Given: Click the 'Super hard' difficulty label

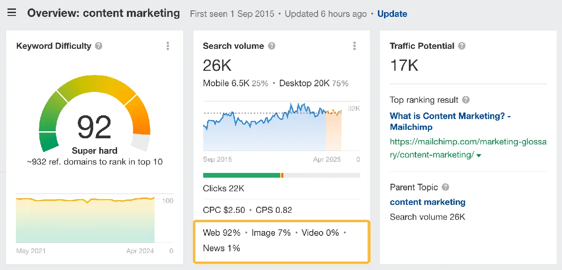Looking at the screenshot, I should click(95, 151).
